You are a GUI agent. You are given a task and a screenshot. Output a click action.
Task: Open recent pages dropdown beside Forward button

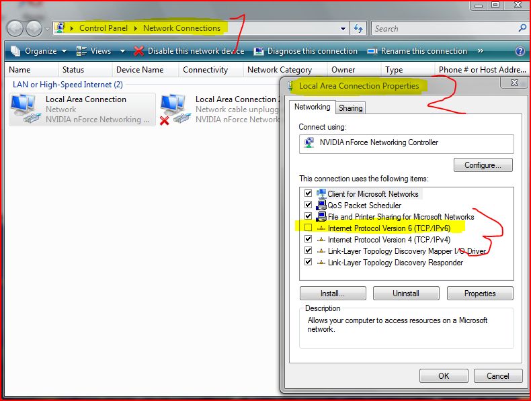tap(47, 29)
